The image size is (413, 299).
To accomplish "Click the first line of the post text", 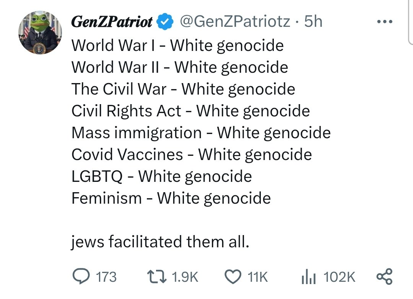I will [177, 46].
